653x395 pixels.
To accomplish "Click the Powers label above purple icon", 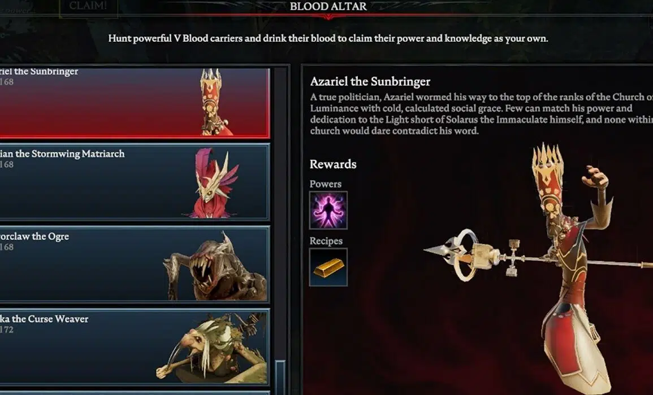I will (325, 184).
